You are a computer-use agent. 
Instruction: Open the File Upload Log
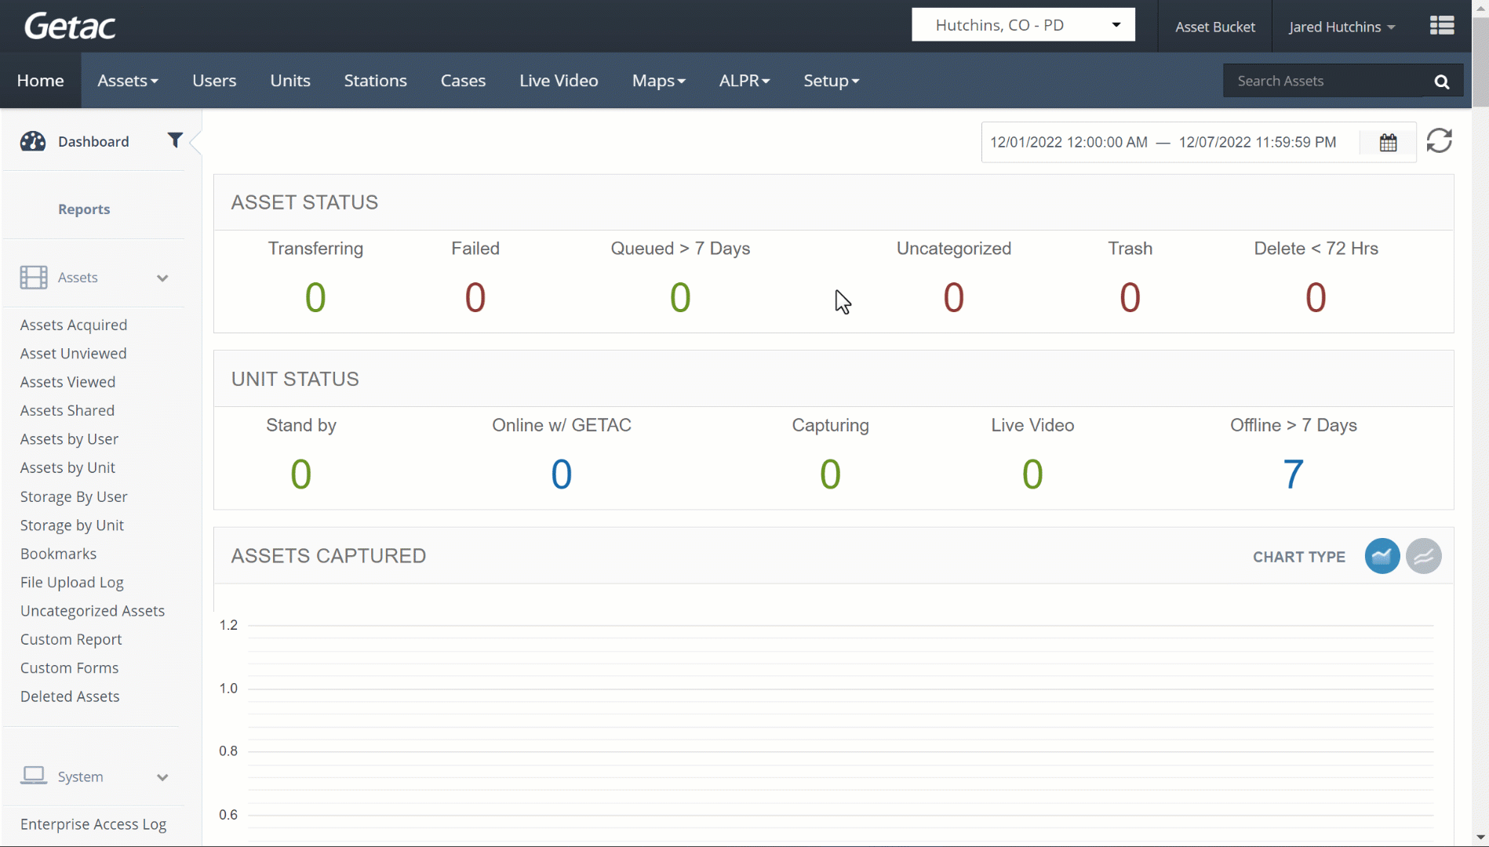[x=72, y=583]
